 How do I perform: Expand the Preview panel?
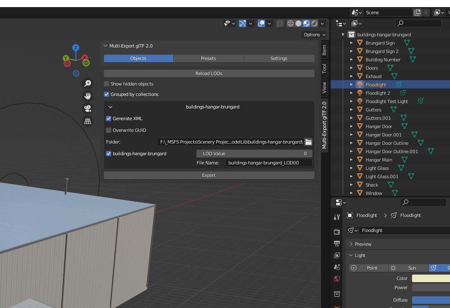(x=351, y=244)
